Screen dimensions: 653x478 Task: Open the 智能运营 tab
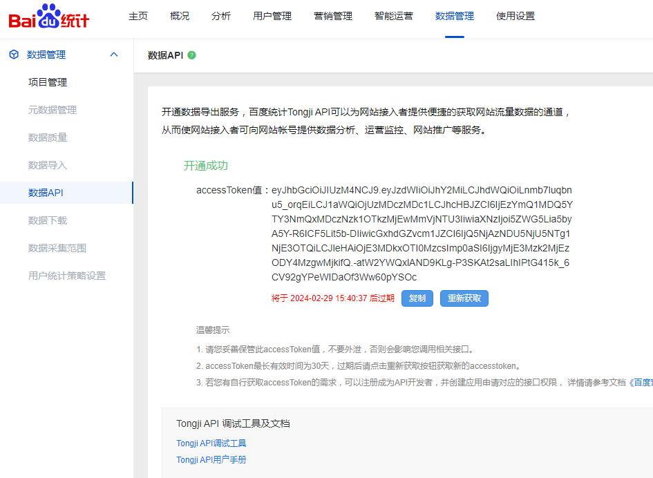(x=394, y=17)
